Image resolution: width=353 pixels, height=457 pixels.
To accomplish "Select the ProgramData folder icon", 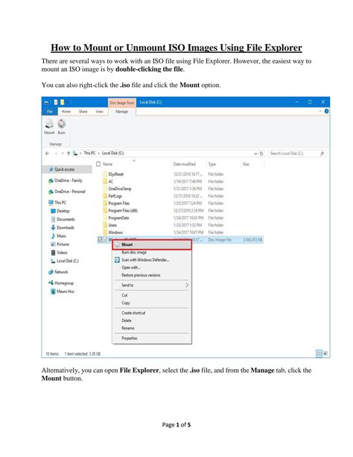I will click(105, 218).
